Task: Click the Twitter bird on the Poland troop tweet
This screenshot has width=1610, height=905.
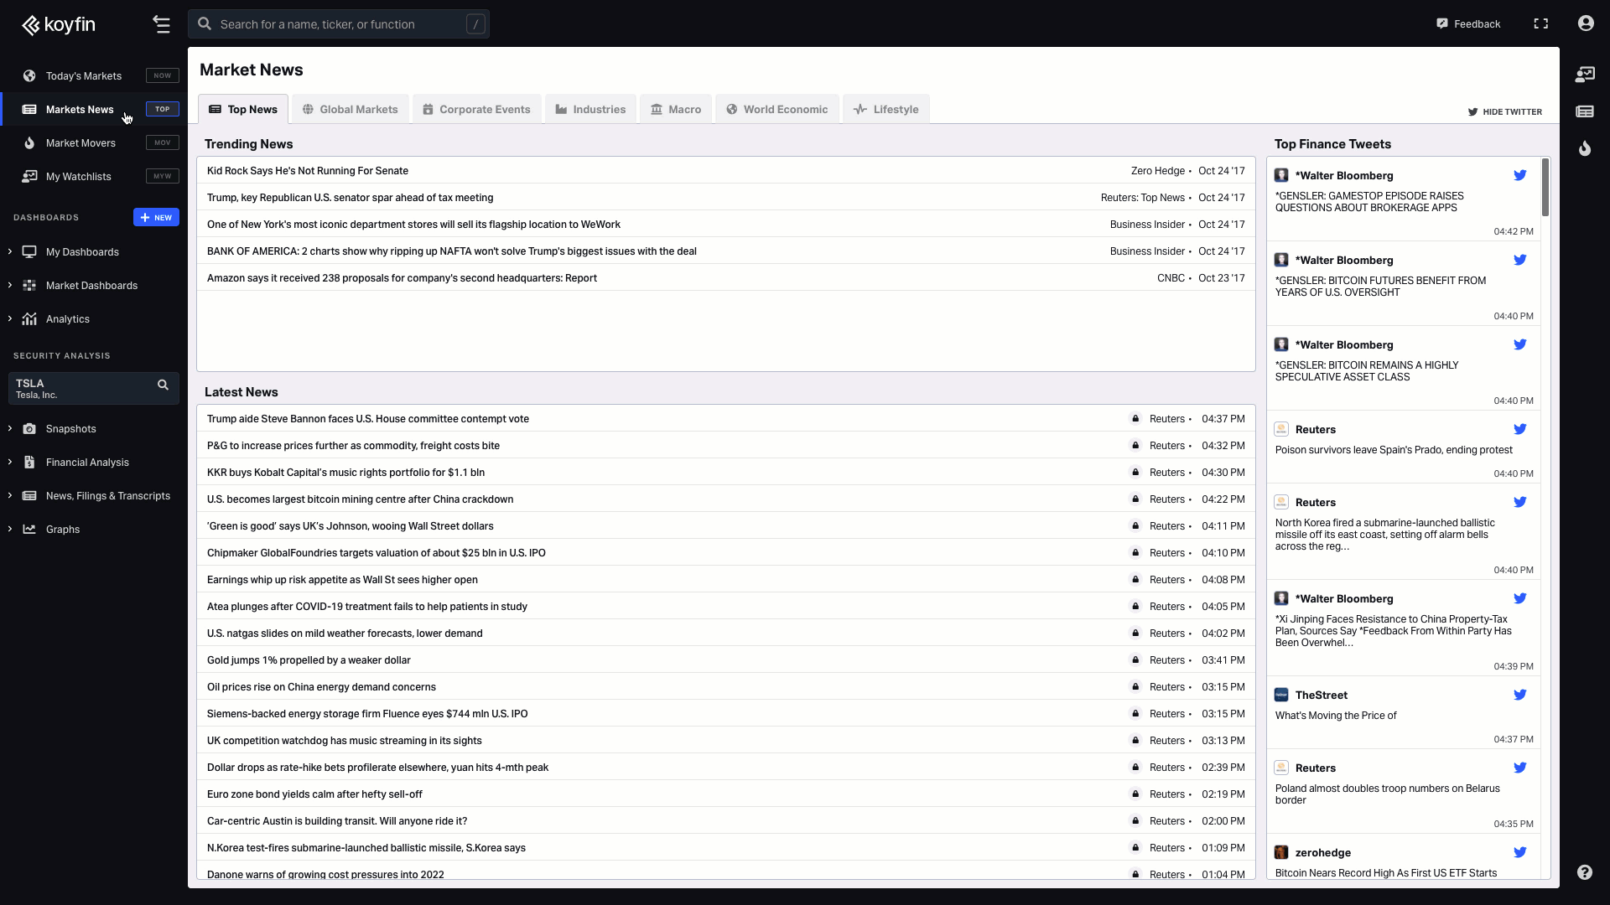Action: pos(1519,768)
